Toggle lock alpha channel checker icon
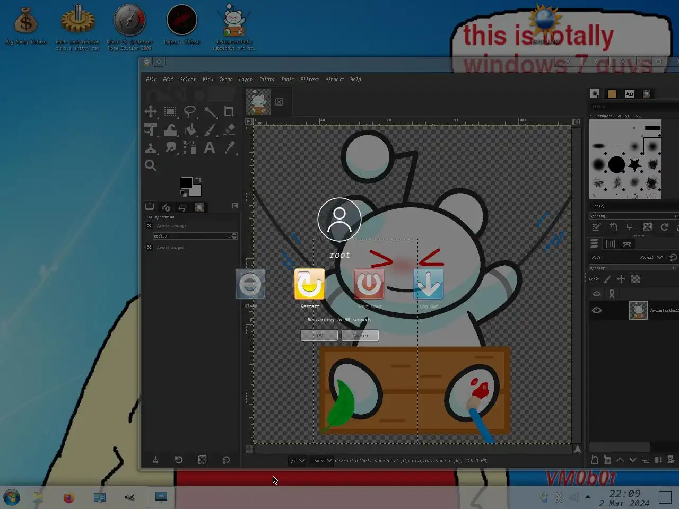The width and height of the screenshot is (679, 509). click(636, 279)
